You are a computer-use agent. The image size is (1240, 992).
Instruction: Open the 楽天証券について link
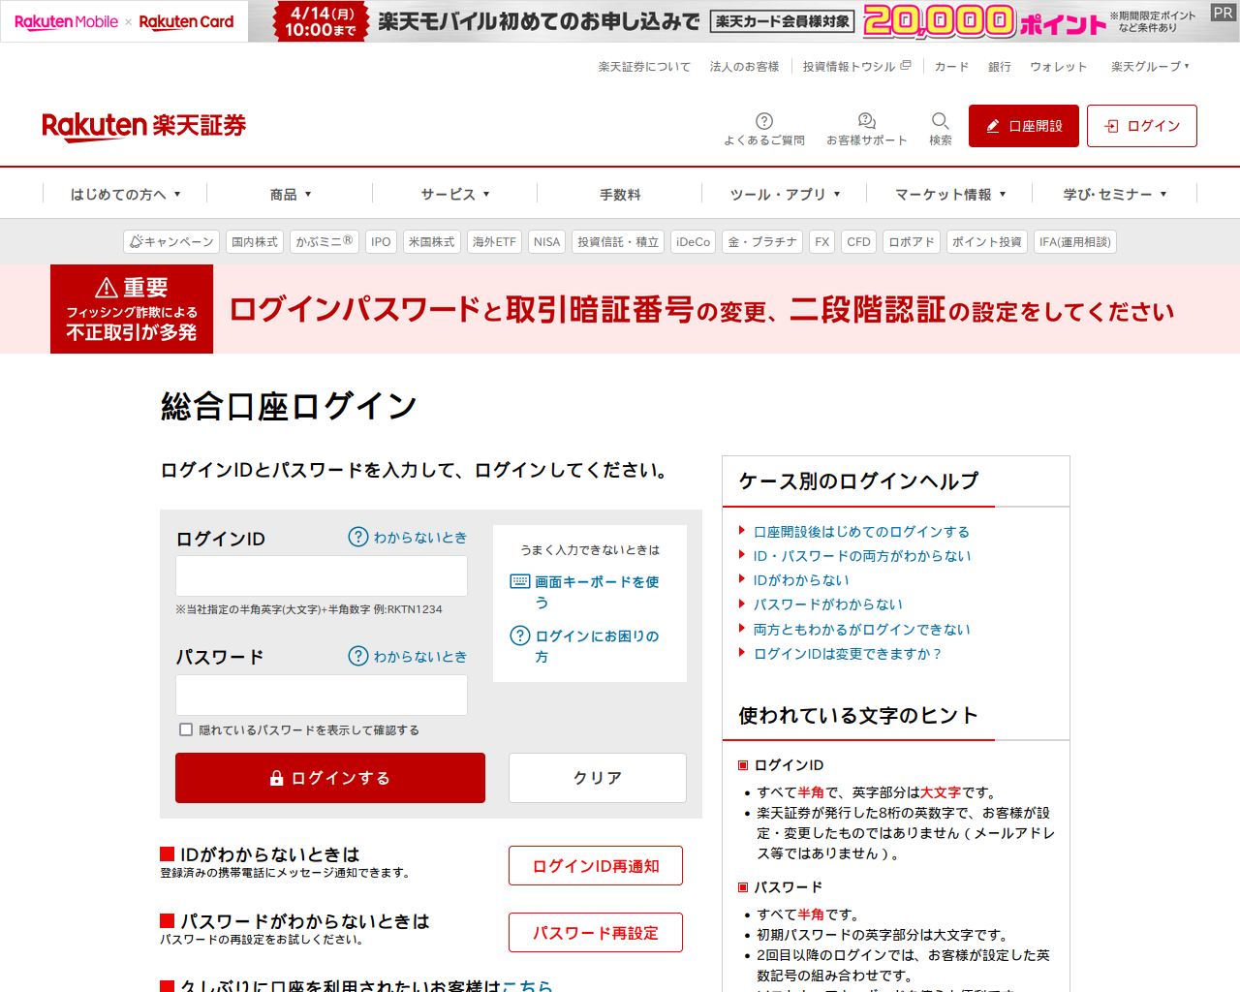click(x=644, y=67)
